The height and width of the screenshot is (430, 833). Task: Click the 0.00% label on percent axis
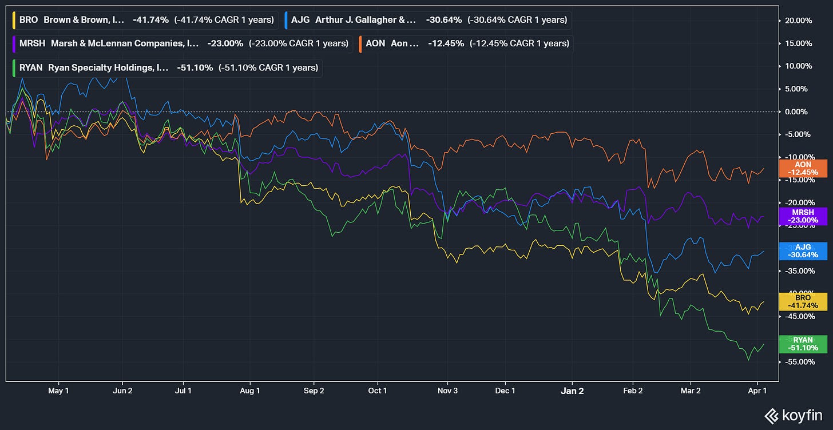(798, 112)
